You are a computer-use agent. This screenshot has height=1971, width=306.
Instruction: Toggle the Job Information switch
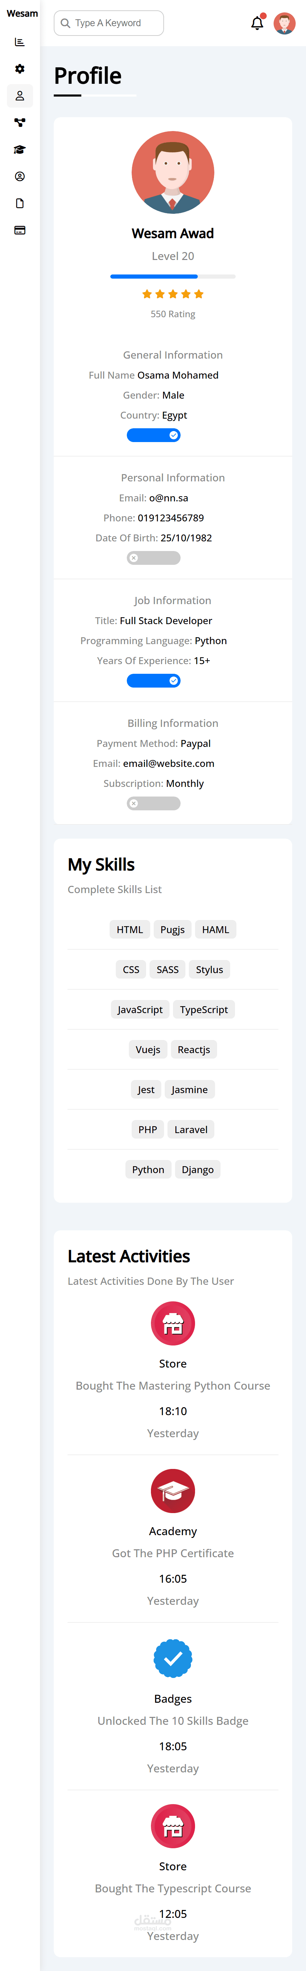pyautogui.click(x=154, y=680)
